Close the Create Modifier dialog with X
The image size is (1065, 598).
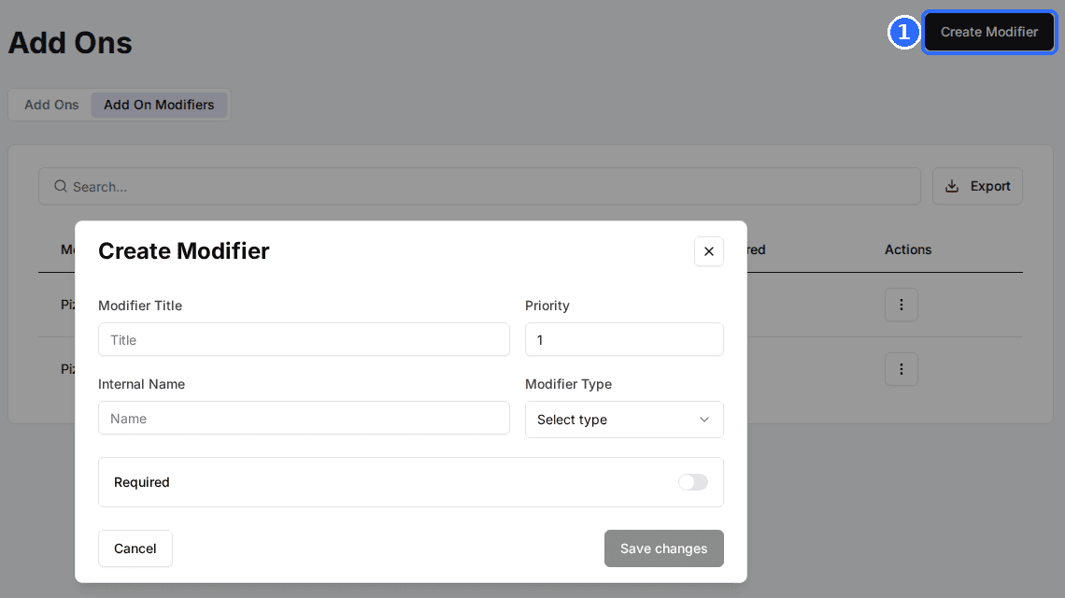coord(708,251)
